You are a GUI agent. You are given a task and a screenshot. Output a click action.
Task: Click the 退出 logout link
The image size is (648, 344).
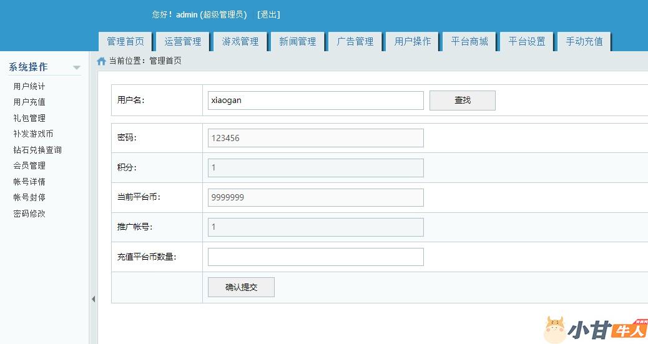(x=268, y=14)
